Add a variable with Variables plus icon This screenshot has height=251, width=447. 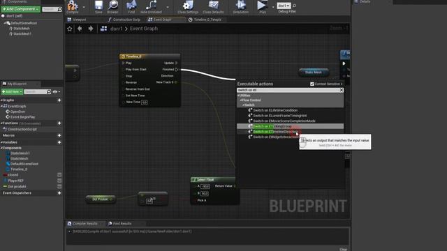tap(59, 142)
